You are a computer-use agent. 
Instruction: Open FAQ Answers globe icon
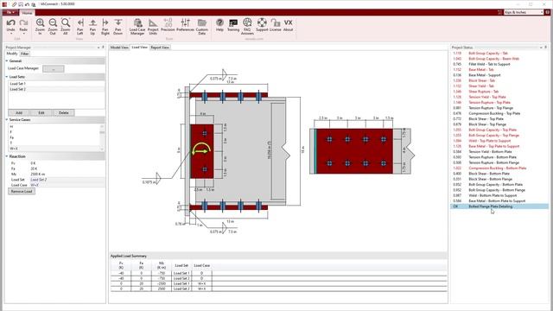(247, 22)
